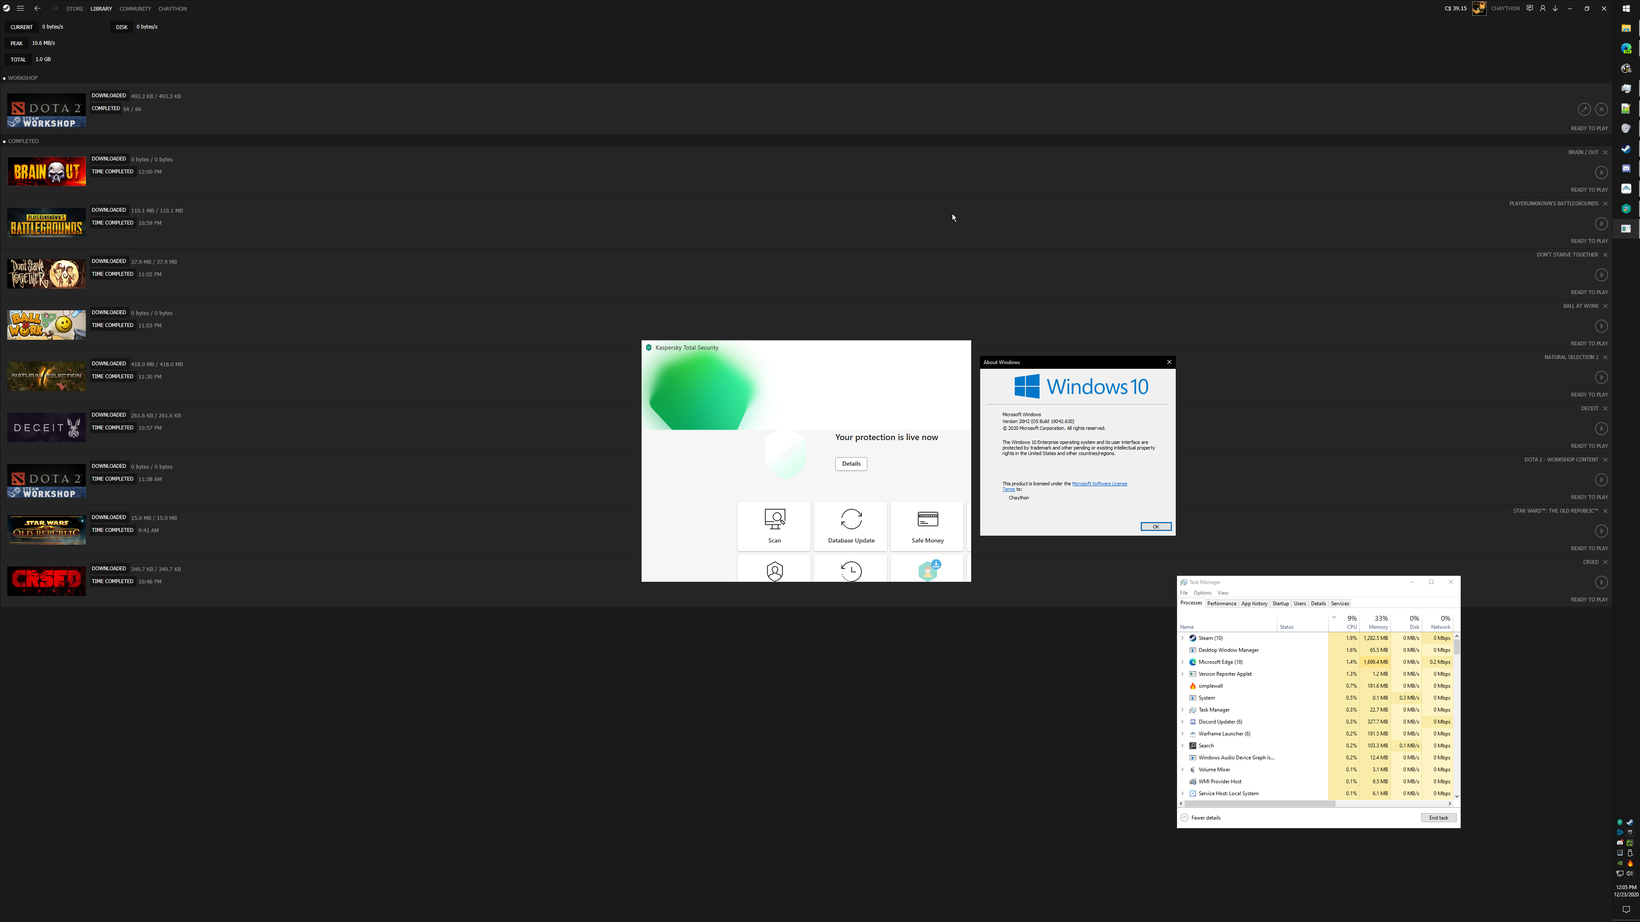Viewport: 1640px width, 922px height.
Task: Open Safe Money in Kaspersky
Action: click(x=927, y=525)
